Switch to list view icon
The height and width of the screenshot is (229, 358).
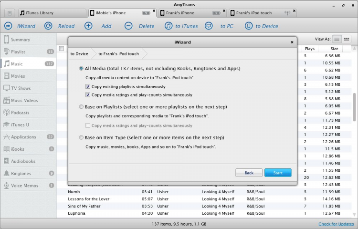tap(337, 39)
